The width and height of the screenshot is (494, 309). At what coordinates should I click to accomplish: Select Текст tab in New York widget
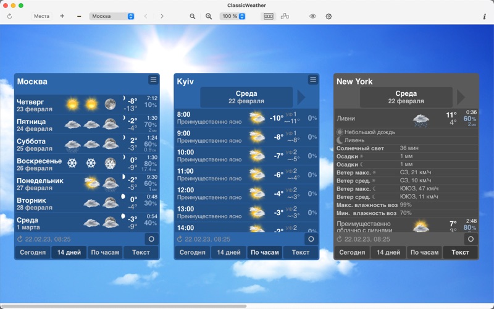460,252
